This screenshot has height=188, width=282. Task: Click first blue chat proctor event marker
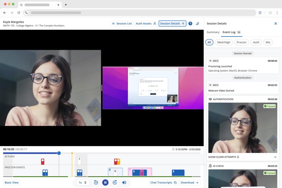point(45,173)
